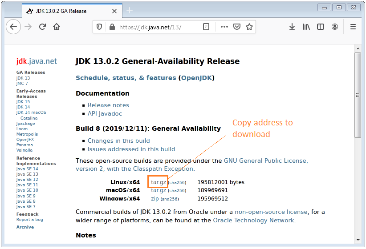This screenshot has width=366, height=249.
Task: Click Windows/x64 zip download link
Action: (155, 199)
